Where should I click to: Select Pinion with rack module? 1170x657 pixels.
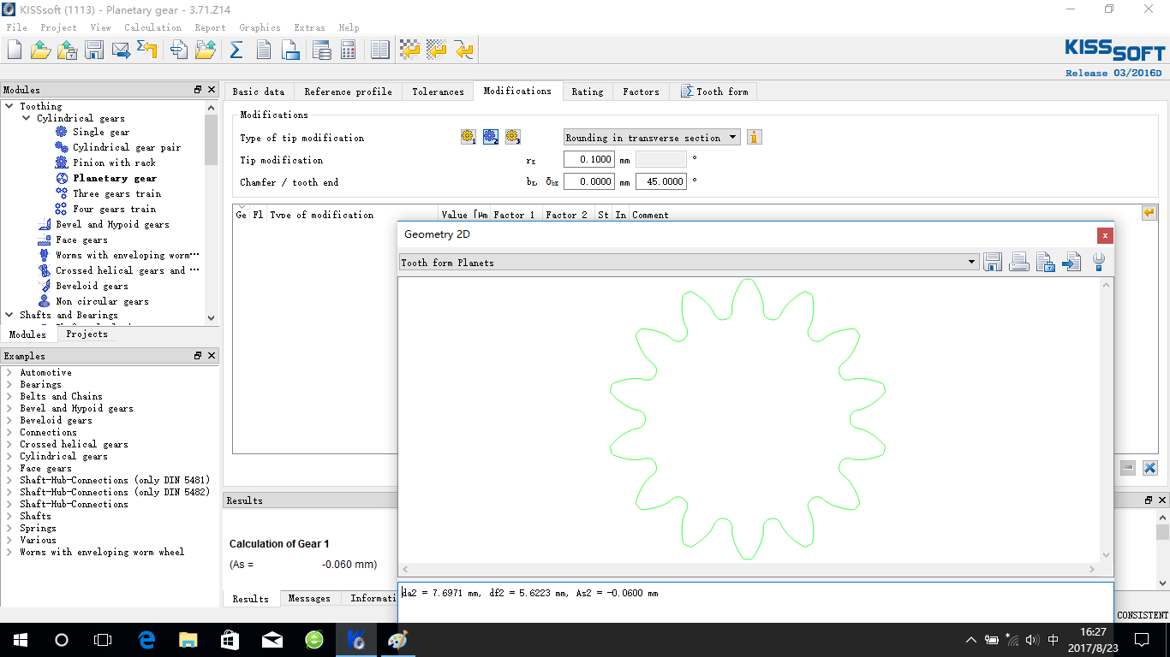[x=114, y=163]
